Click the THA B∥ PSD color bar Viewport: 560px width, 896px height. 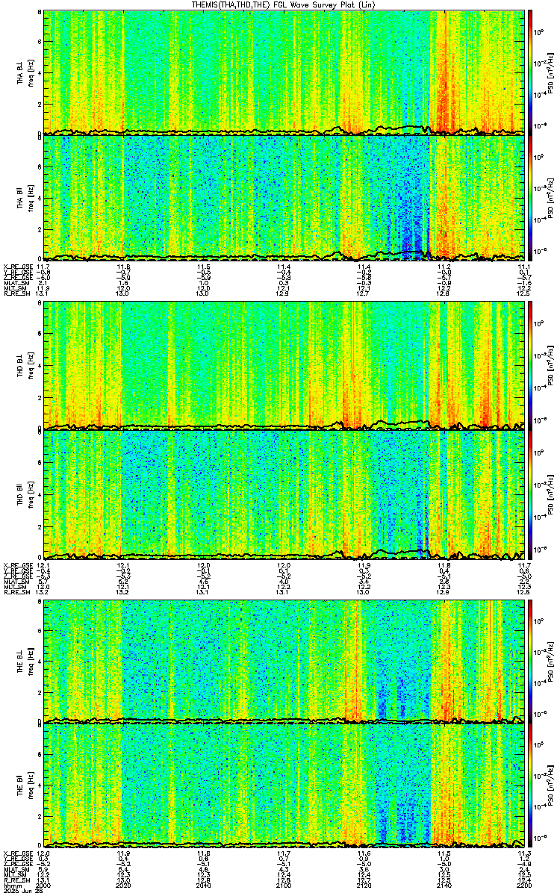point(531,198)
